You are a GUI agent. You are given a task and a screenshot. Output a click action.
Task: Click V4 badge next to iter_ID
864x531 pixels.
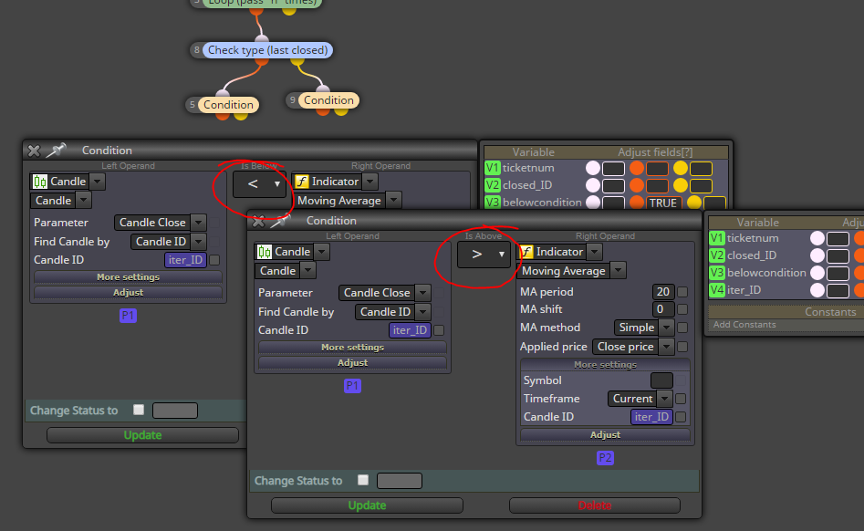[717, 290]
